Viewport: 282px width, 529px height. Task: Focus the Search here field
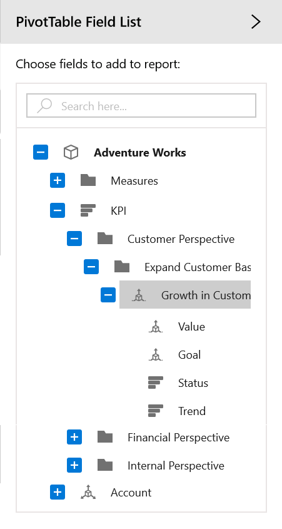(x=141, y=106)
